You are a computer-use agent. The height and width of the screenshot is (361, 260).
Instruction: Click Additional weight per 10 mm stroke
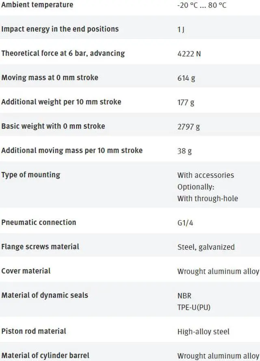click(61, 102)
